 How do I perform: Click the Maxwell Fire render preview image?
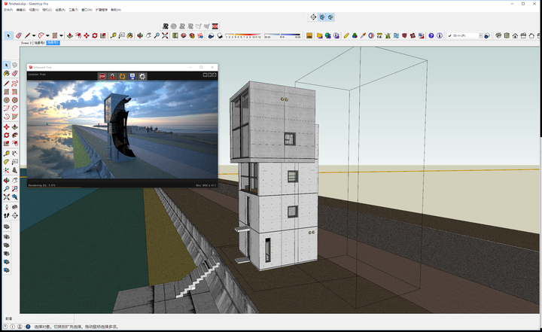(122, 130)
